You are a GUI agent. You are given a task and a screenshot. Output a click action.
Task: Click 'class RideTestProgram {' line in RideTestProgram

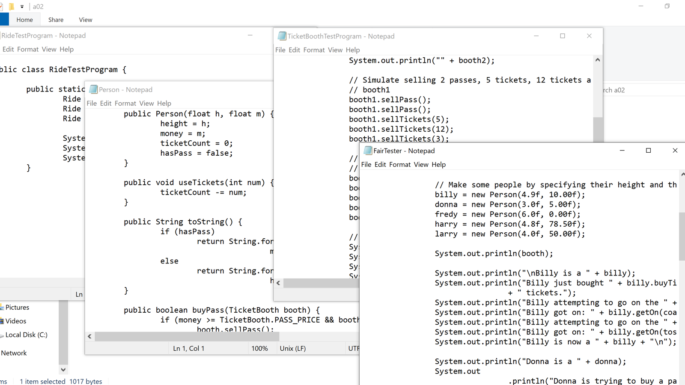click(74, 69)
